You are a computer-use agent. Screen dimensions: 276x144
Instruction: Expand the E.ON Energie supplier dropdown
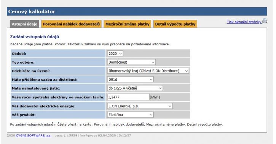point(140,106)
